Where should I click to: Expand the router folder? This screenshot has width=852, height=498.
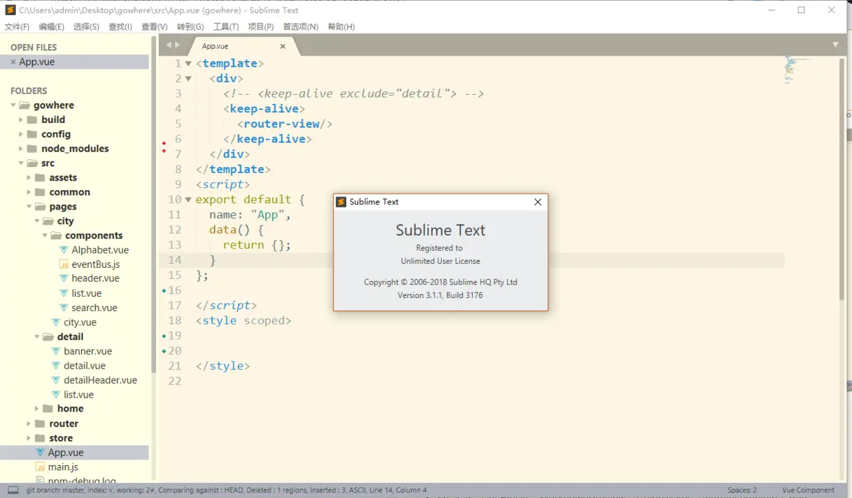click(x=29, y=424)
